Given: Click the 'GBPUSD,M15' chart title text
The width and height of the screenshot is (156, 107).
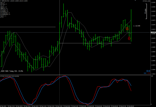Looking at the screenshot, I should (x=5, y=1).
